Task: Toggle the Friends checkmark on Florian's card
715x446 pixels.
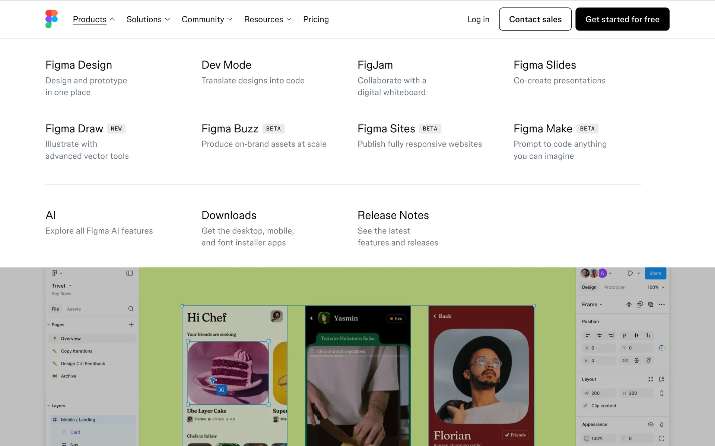Action: pos(515,435)
